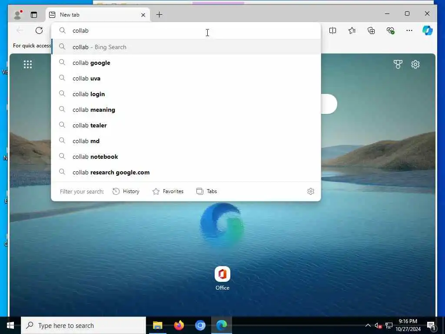Open File Explorer from the taskbar
This screenshot has width=445, height=334.
[157, 325]
